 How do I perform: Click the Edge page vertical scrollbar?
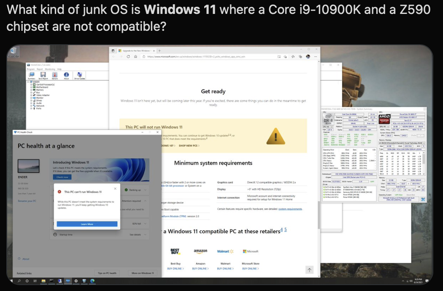pyautogui.click(x=319, y=215)
